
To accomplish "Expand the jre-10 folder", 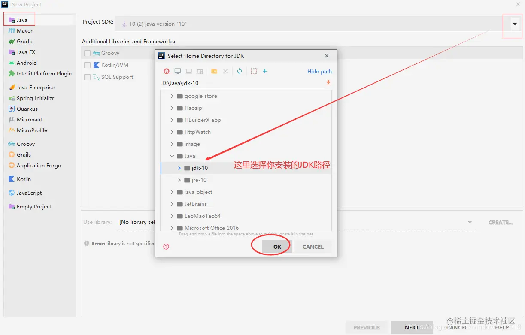I will [x=179, y=180].
